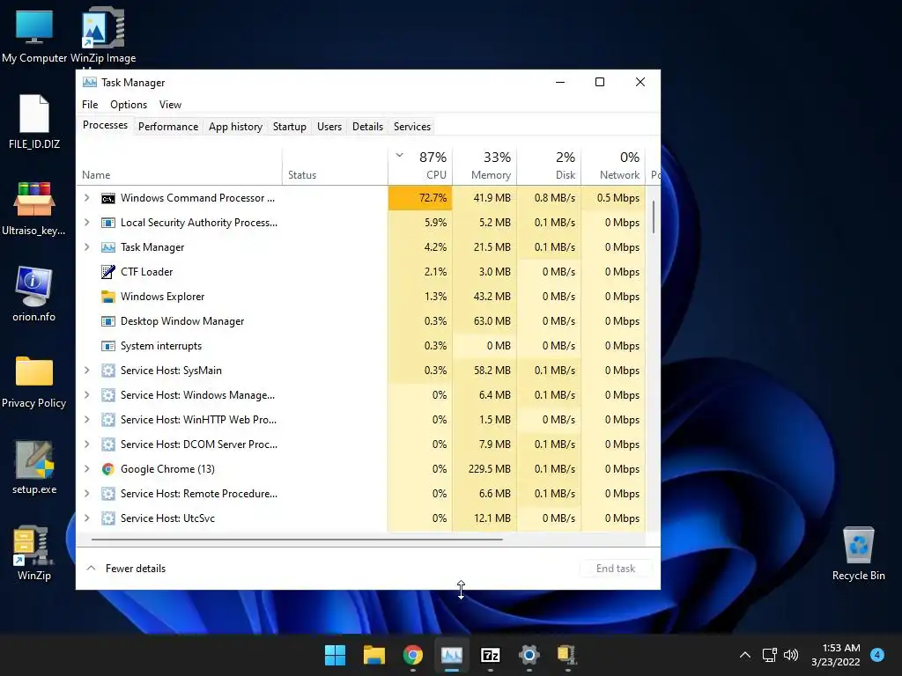Viewport: 902px width, 676px height.
Task: Expand the Google Chrome (13) process group
Action: [x=87, y=469]
